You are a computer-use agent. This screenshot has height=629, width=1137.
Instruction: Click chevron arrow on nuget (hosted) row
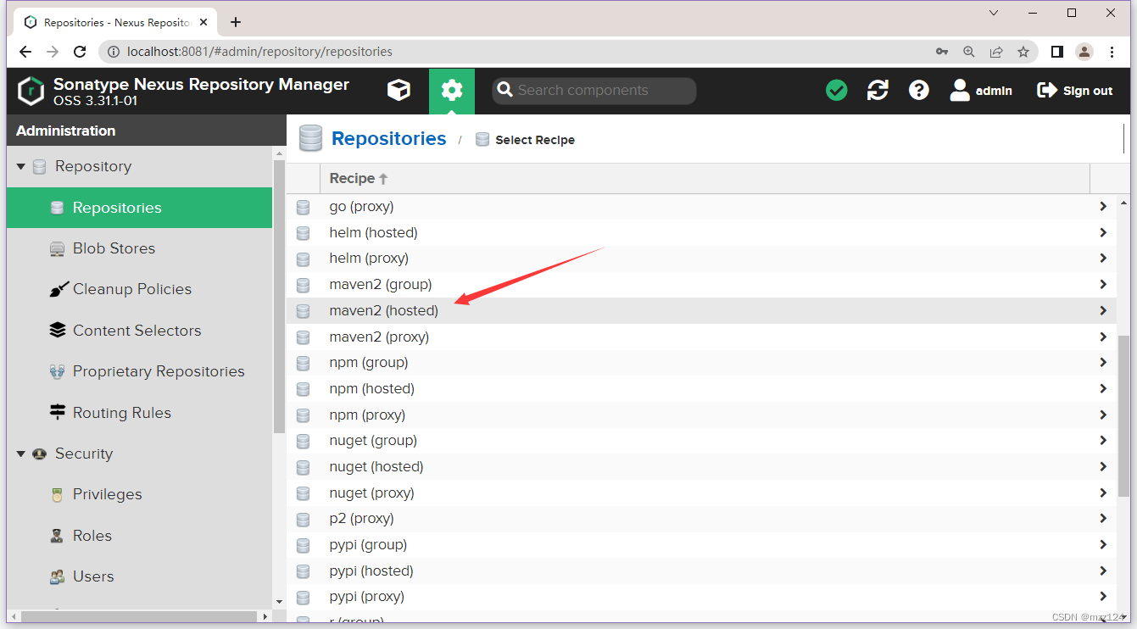(1103, 466)
